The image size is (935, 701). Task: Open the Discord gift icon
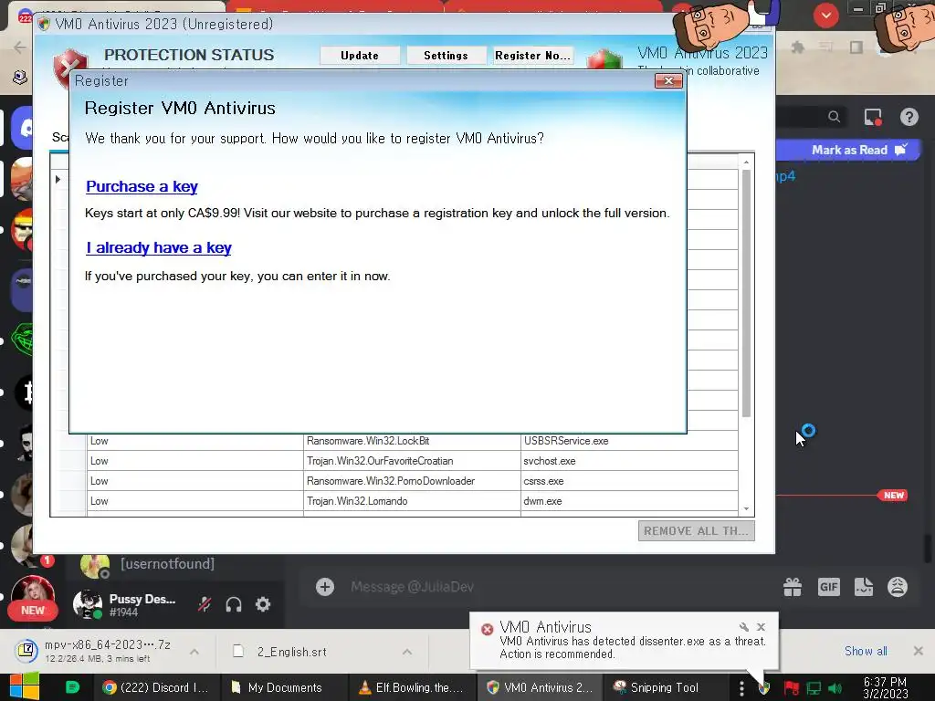pos(793,587)
